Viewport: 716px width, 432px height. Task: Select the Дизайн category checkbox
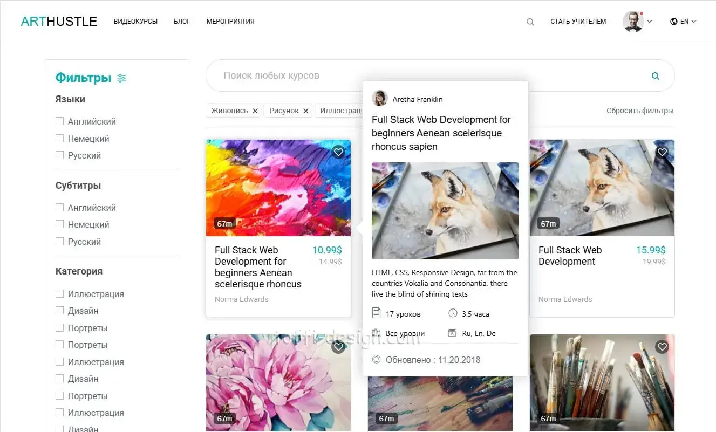[x=59, y=311]
